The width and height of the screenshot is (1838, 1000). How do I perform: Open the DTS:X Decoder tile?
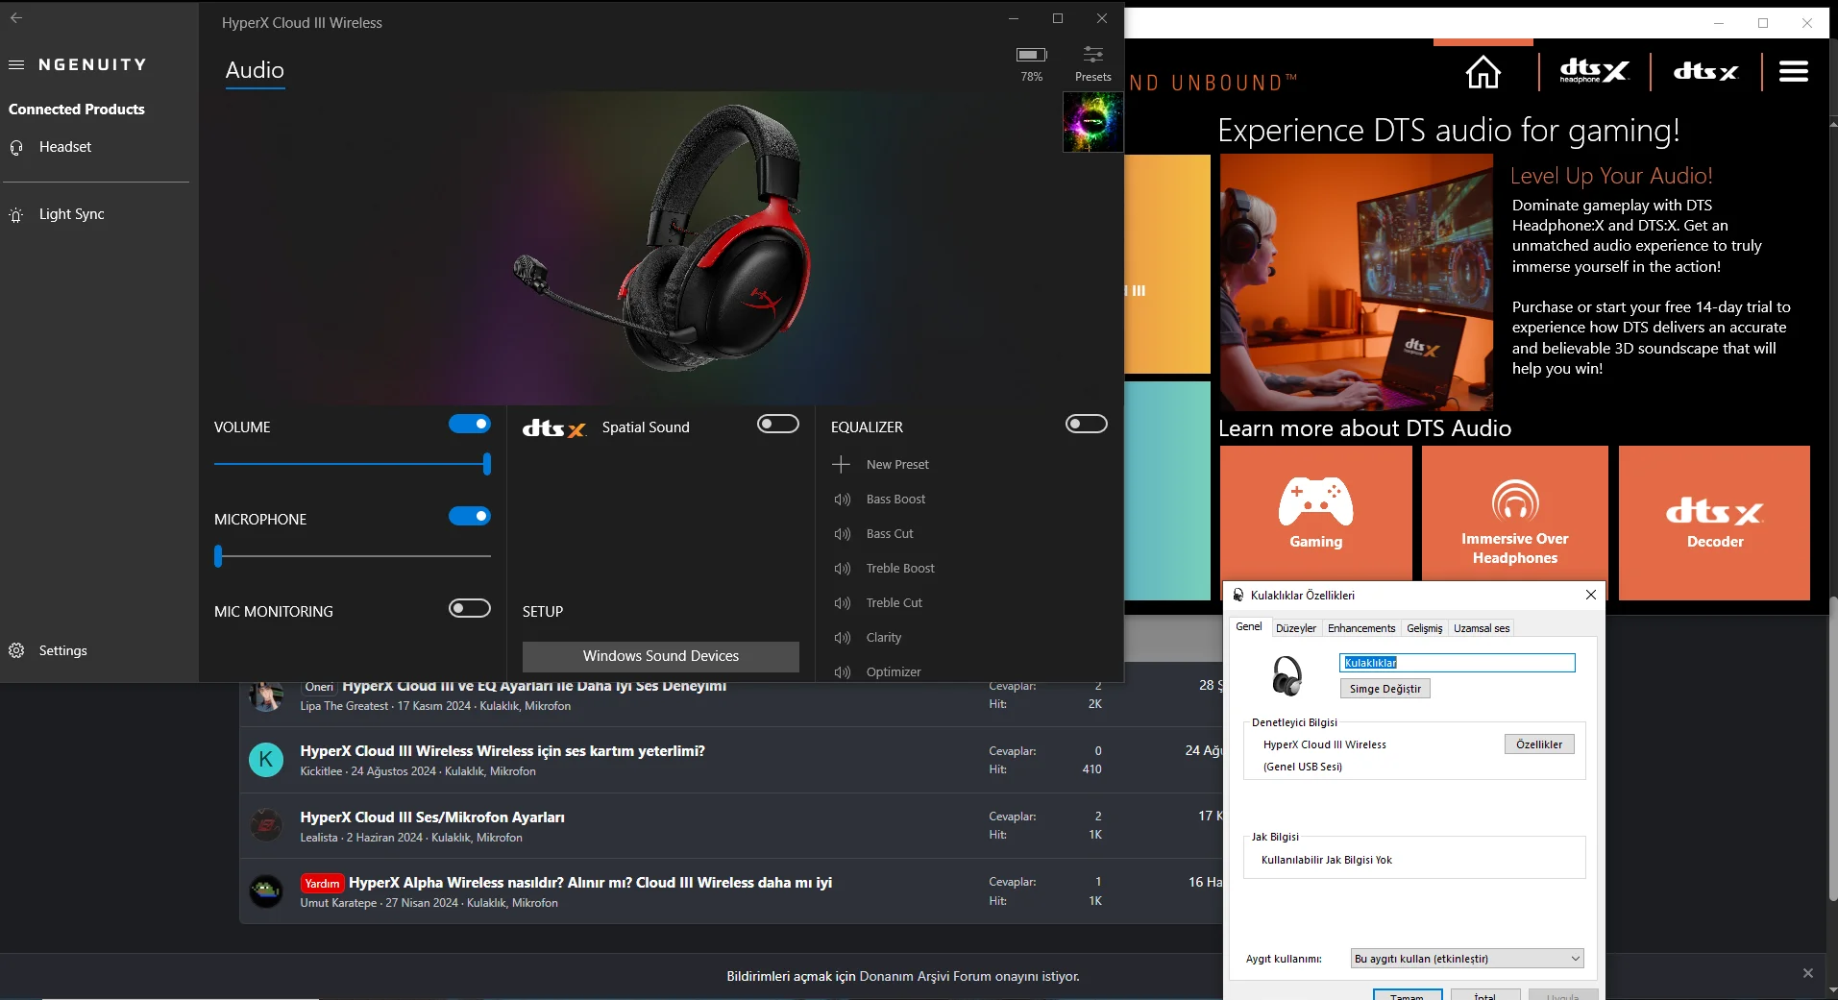1715,523
